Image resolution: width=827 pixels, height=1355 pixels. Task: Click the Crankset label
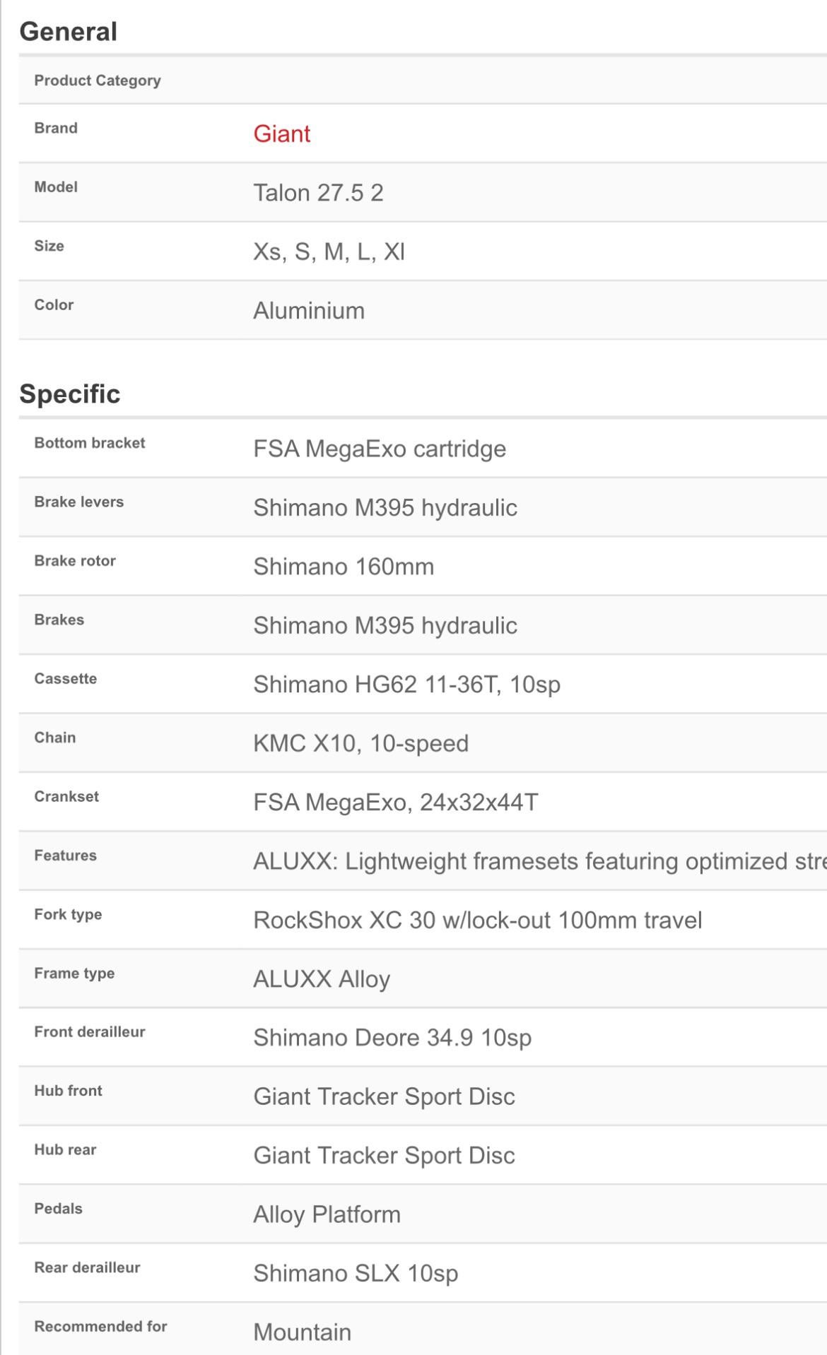coord(66,796)
